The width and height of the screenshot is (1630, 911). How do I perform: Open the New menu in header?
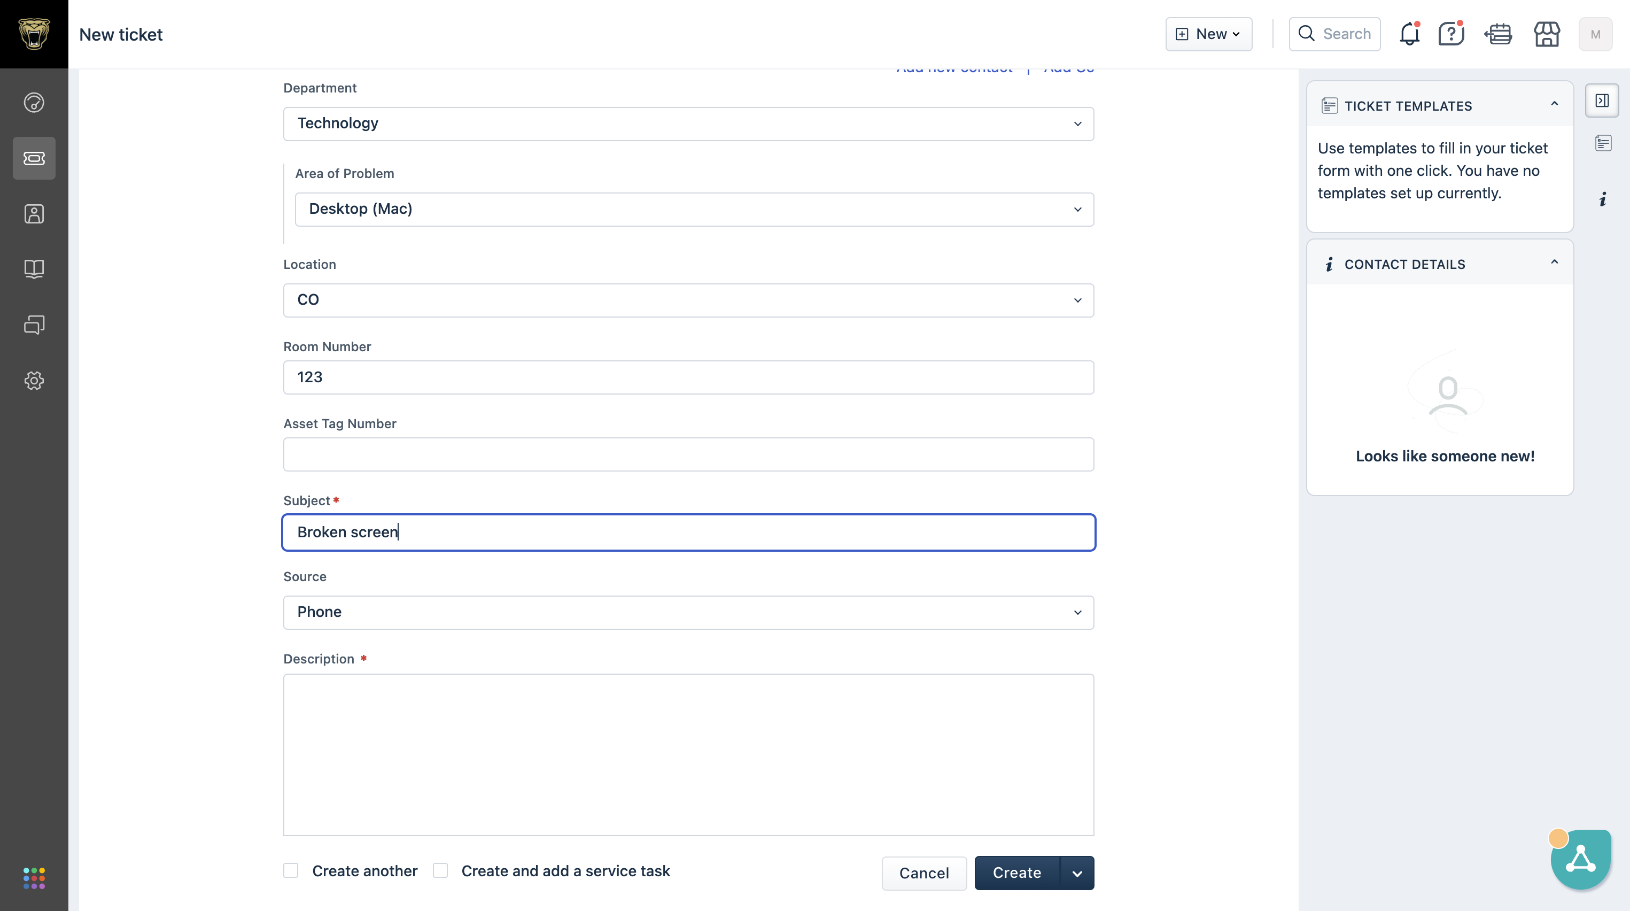pos(1208,34)
